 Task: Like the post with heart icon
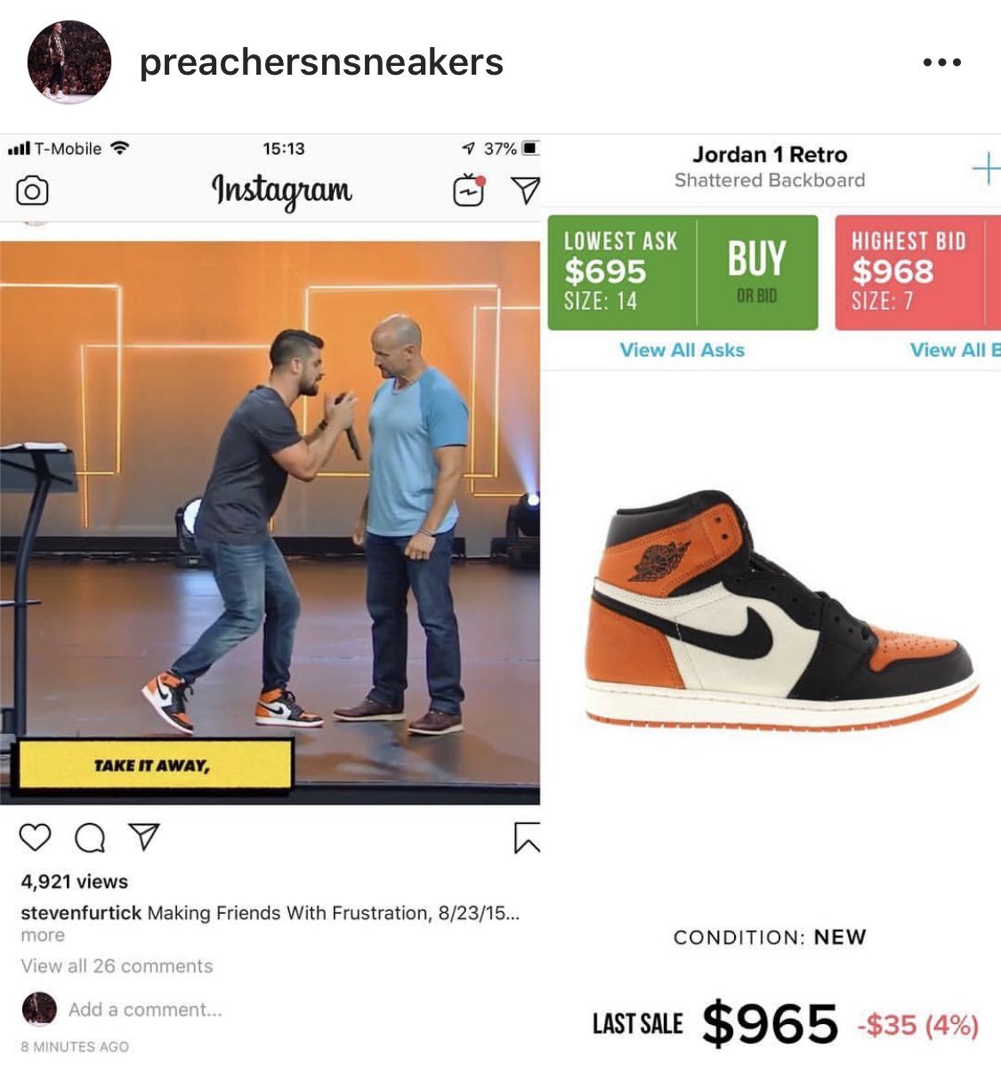coord(36,836)
